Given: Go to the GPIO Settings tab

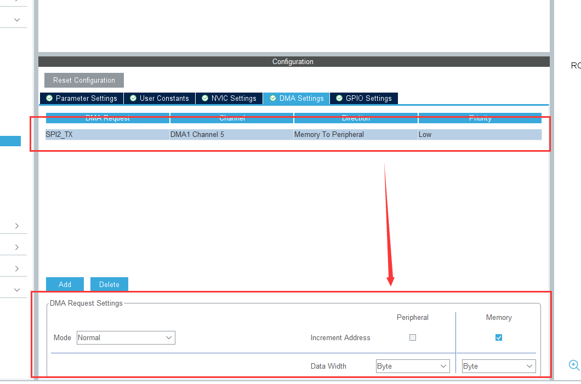Looking at the screenshot, I should point(364,98).
